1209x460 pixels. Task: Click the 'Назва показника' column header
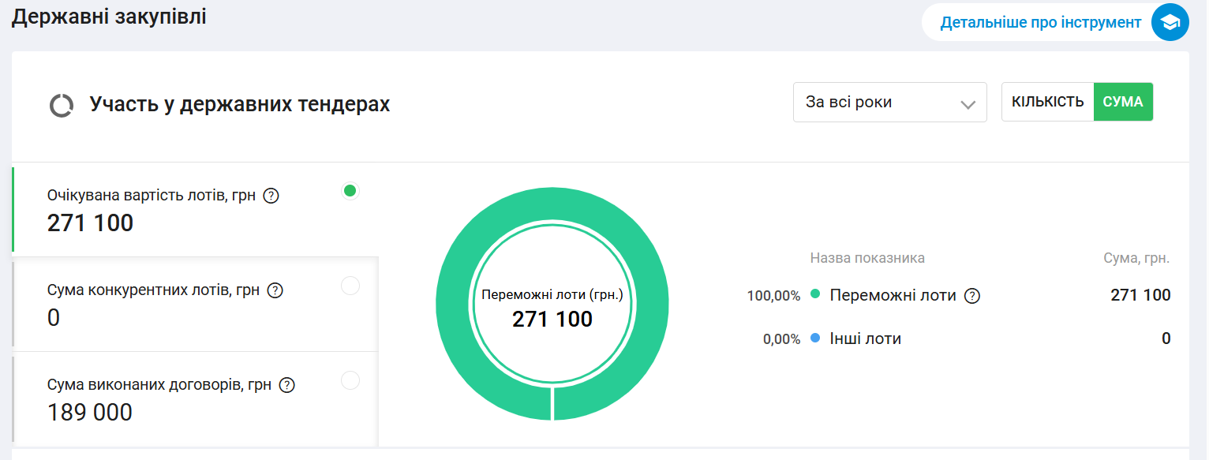click(867, 258)
